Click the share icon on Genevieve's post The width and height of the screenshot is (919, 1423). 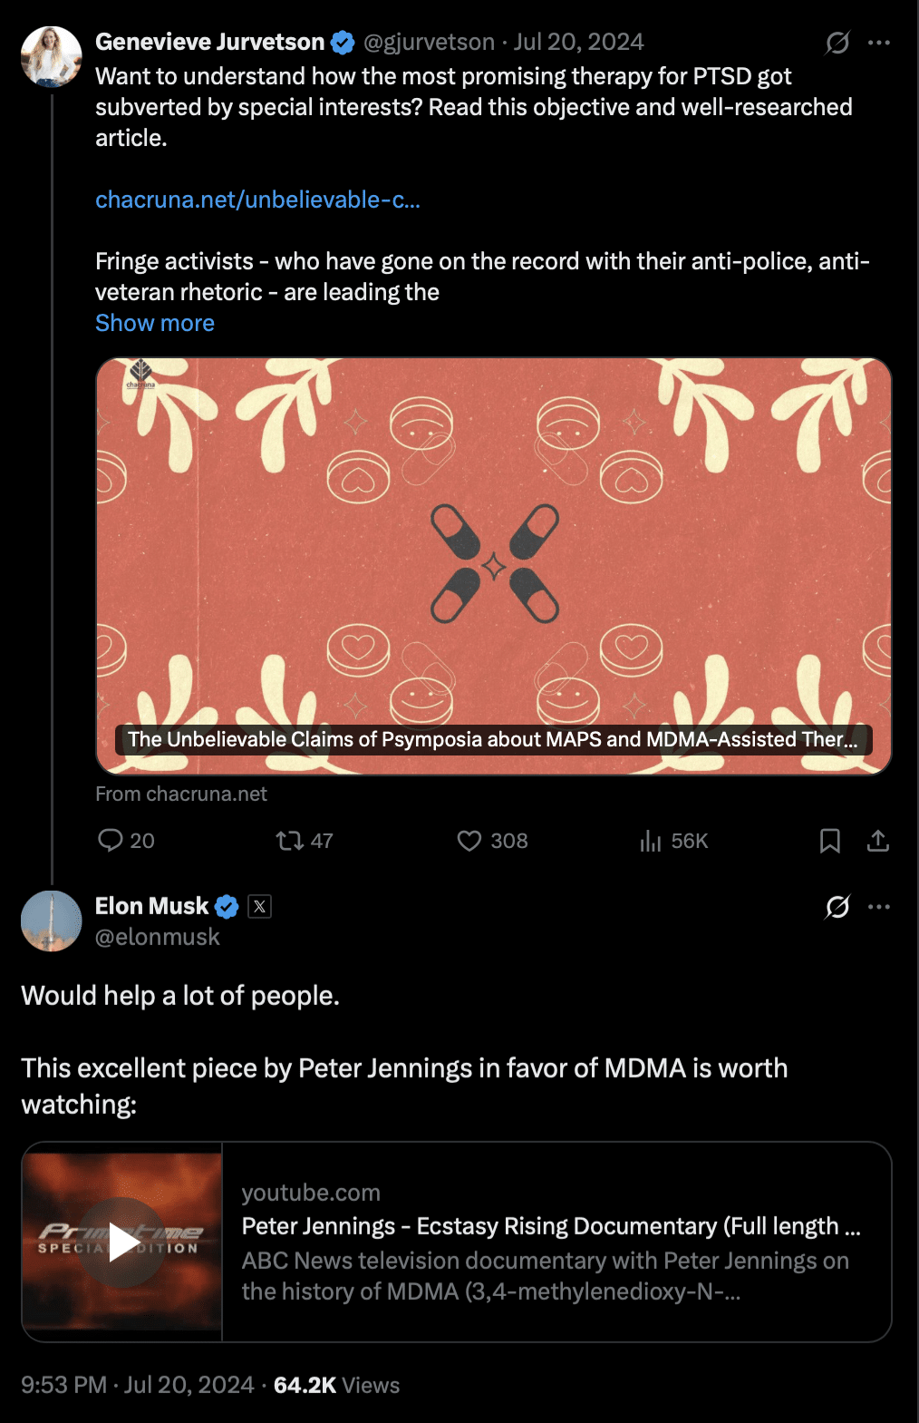point(877,841)
